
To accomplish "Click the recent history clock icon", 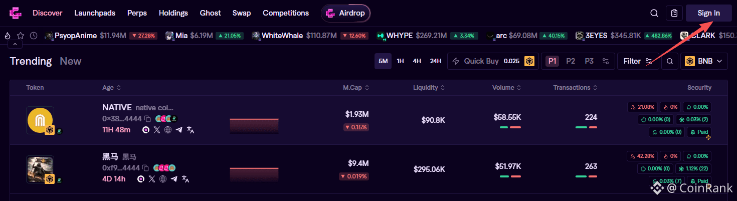I will pyautogui.click(x=34, y=36).
